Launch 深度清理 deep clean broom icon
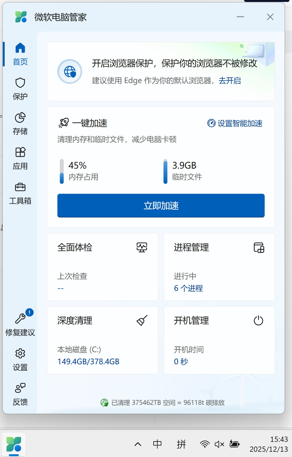Image resolution: width=292 pixels, height=457 pixels. coord(142,320)
